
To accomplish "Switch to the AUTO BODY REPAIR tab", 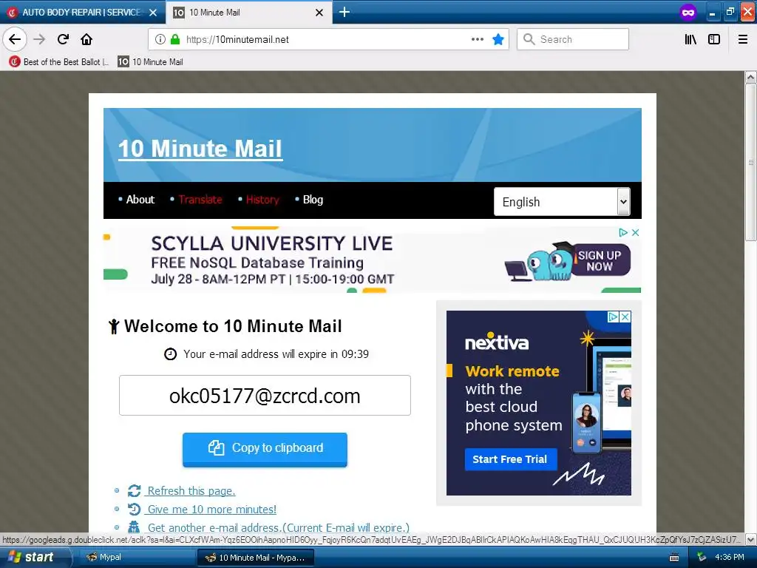I will coord(81,13).
